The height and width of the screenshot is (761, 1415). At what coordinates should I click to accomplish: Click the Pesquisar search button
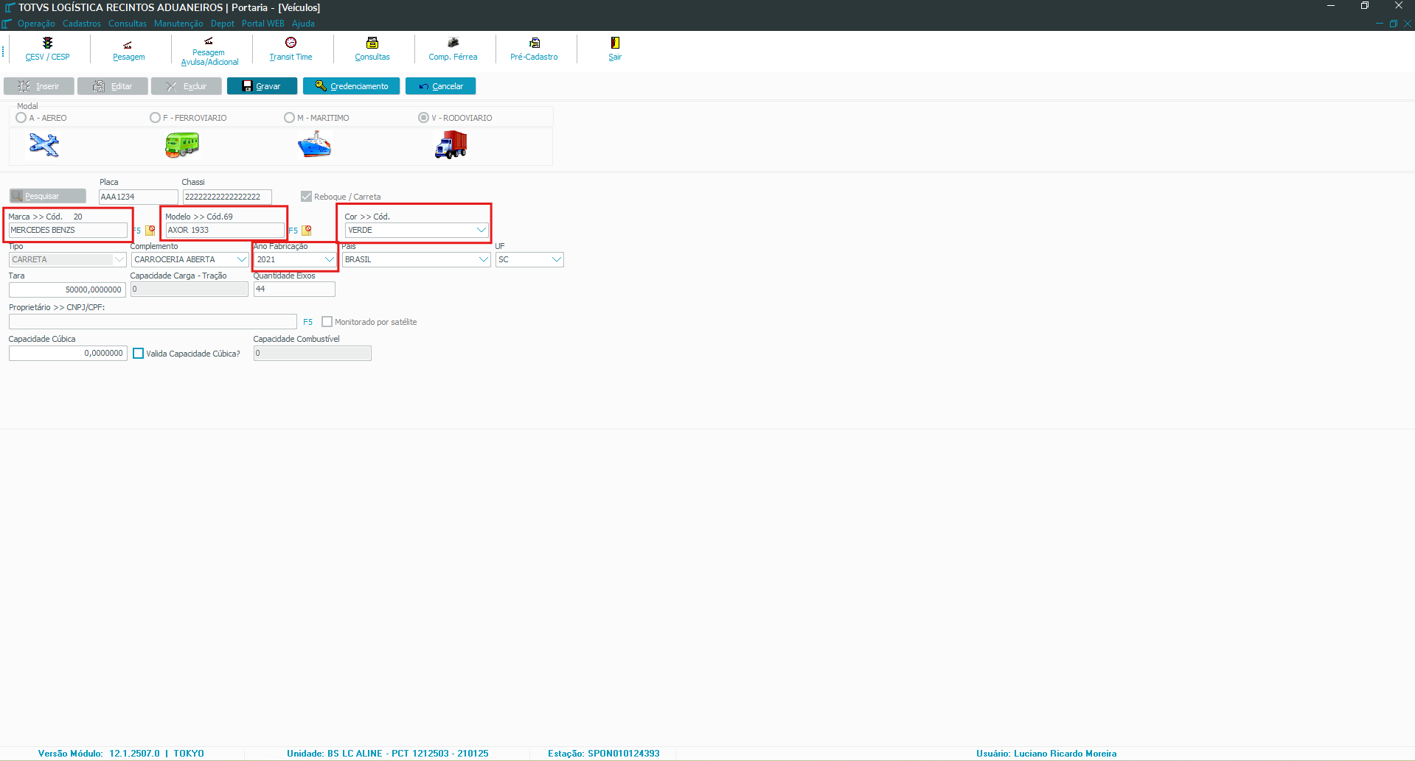coord(48,196)
